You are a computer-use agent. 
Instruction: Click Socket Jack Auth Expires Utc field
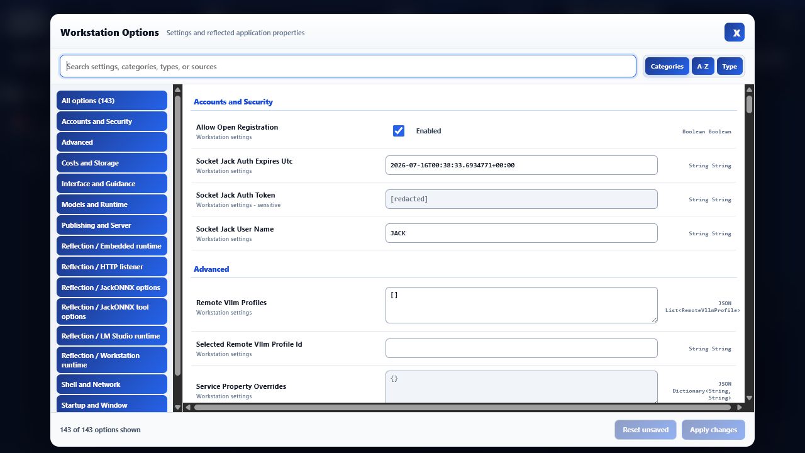point(521,165)
